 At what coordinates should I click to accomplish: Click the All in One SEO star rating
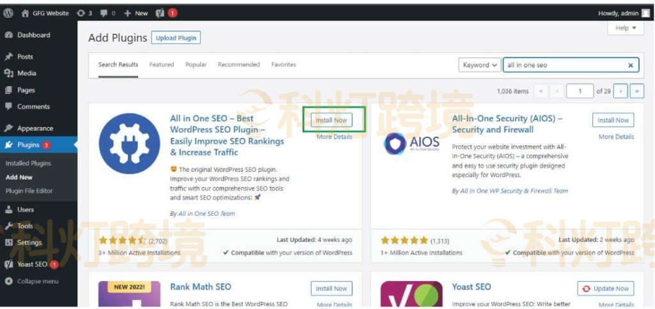(x=122, y=240)
